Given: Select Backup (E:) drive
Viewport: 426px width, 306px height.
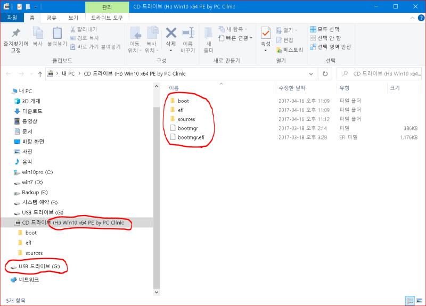Looking at the screenshot, I should coord(31,193).
